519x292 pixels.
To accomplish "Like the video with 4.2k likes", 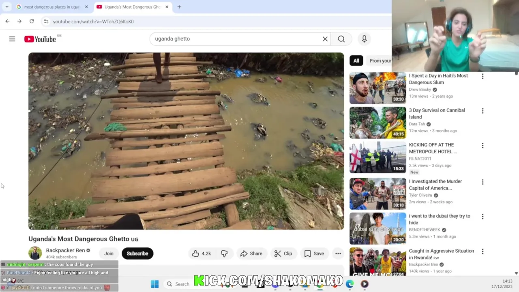I will 202,253.
